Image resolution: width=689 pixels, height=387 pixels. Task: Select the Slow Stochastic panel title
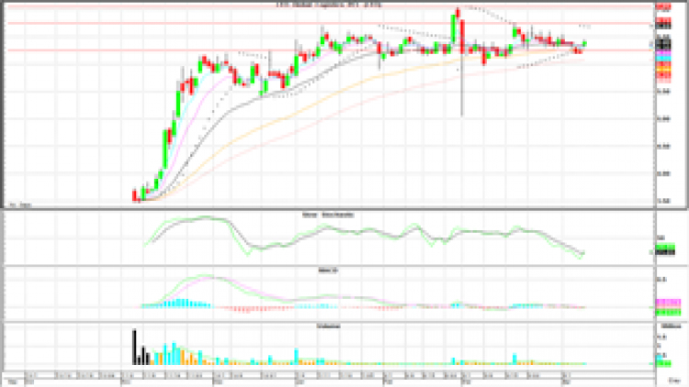click(328, 214)
